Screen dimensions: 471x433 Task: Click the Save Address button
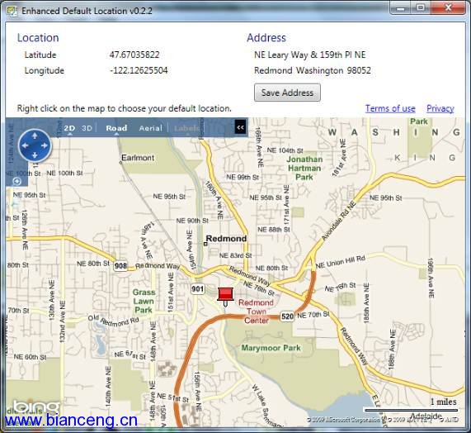click(287, 93)
